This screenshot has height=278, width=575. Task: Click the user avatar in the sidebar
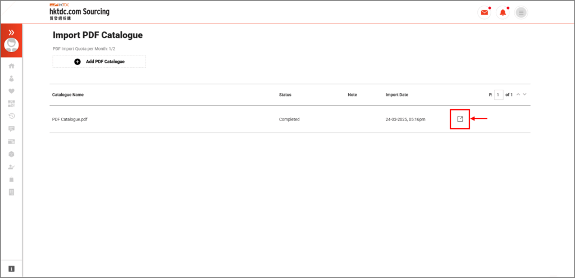tap(11, 45)
